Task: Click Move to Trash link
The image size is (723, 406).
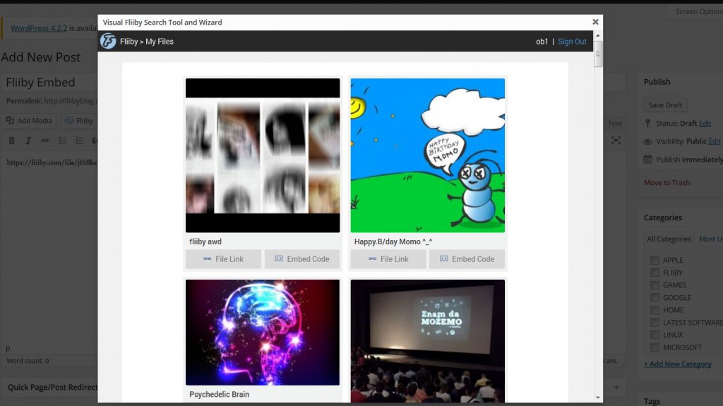Action: pos(667,182)
